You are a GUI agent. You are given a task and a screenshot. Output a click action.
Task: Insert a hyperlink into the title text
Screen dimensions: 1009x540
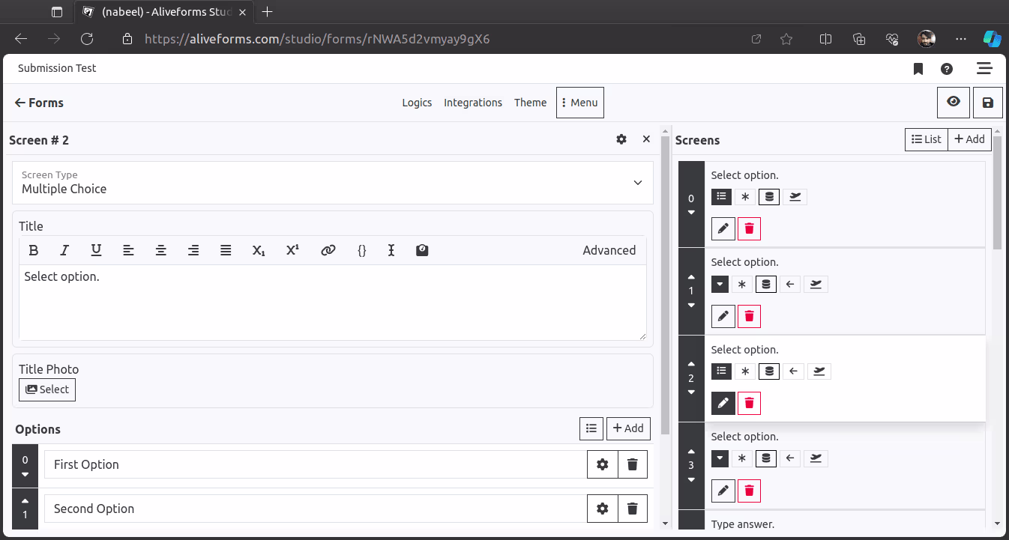328,250
